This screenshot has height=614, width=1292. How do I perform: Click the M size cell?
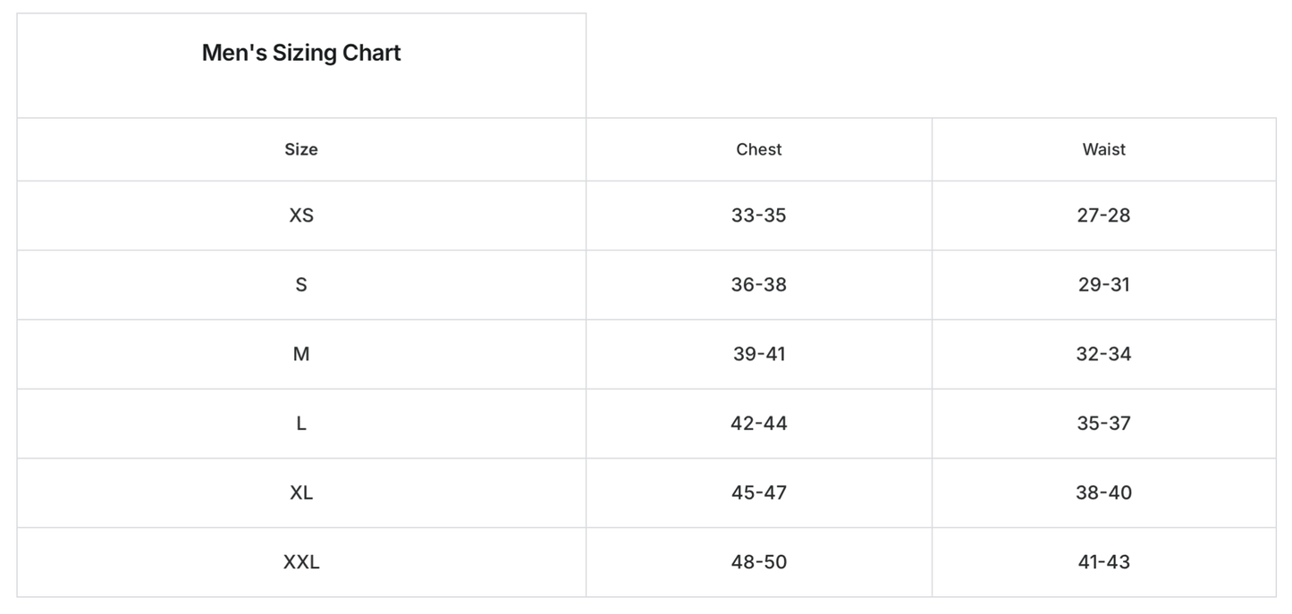point(301,354)
